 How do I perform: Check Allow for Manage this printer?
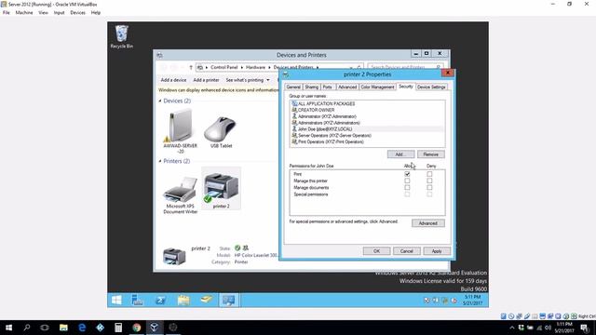pyautogui.click(x=407, y=181)
